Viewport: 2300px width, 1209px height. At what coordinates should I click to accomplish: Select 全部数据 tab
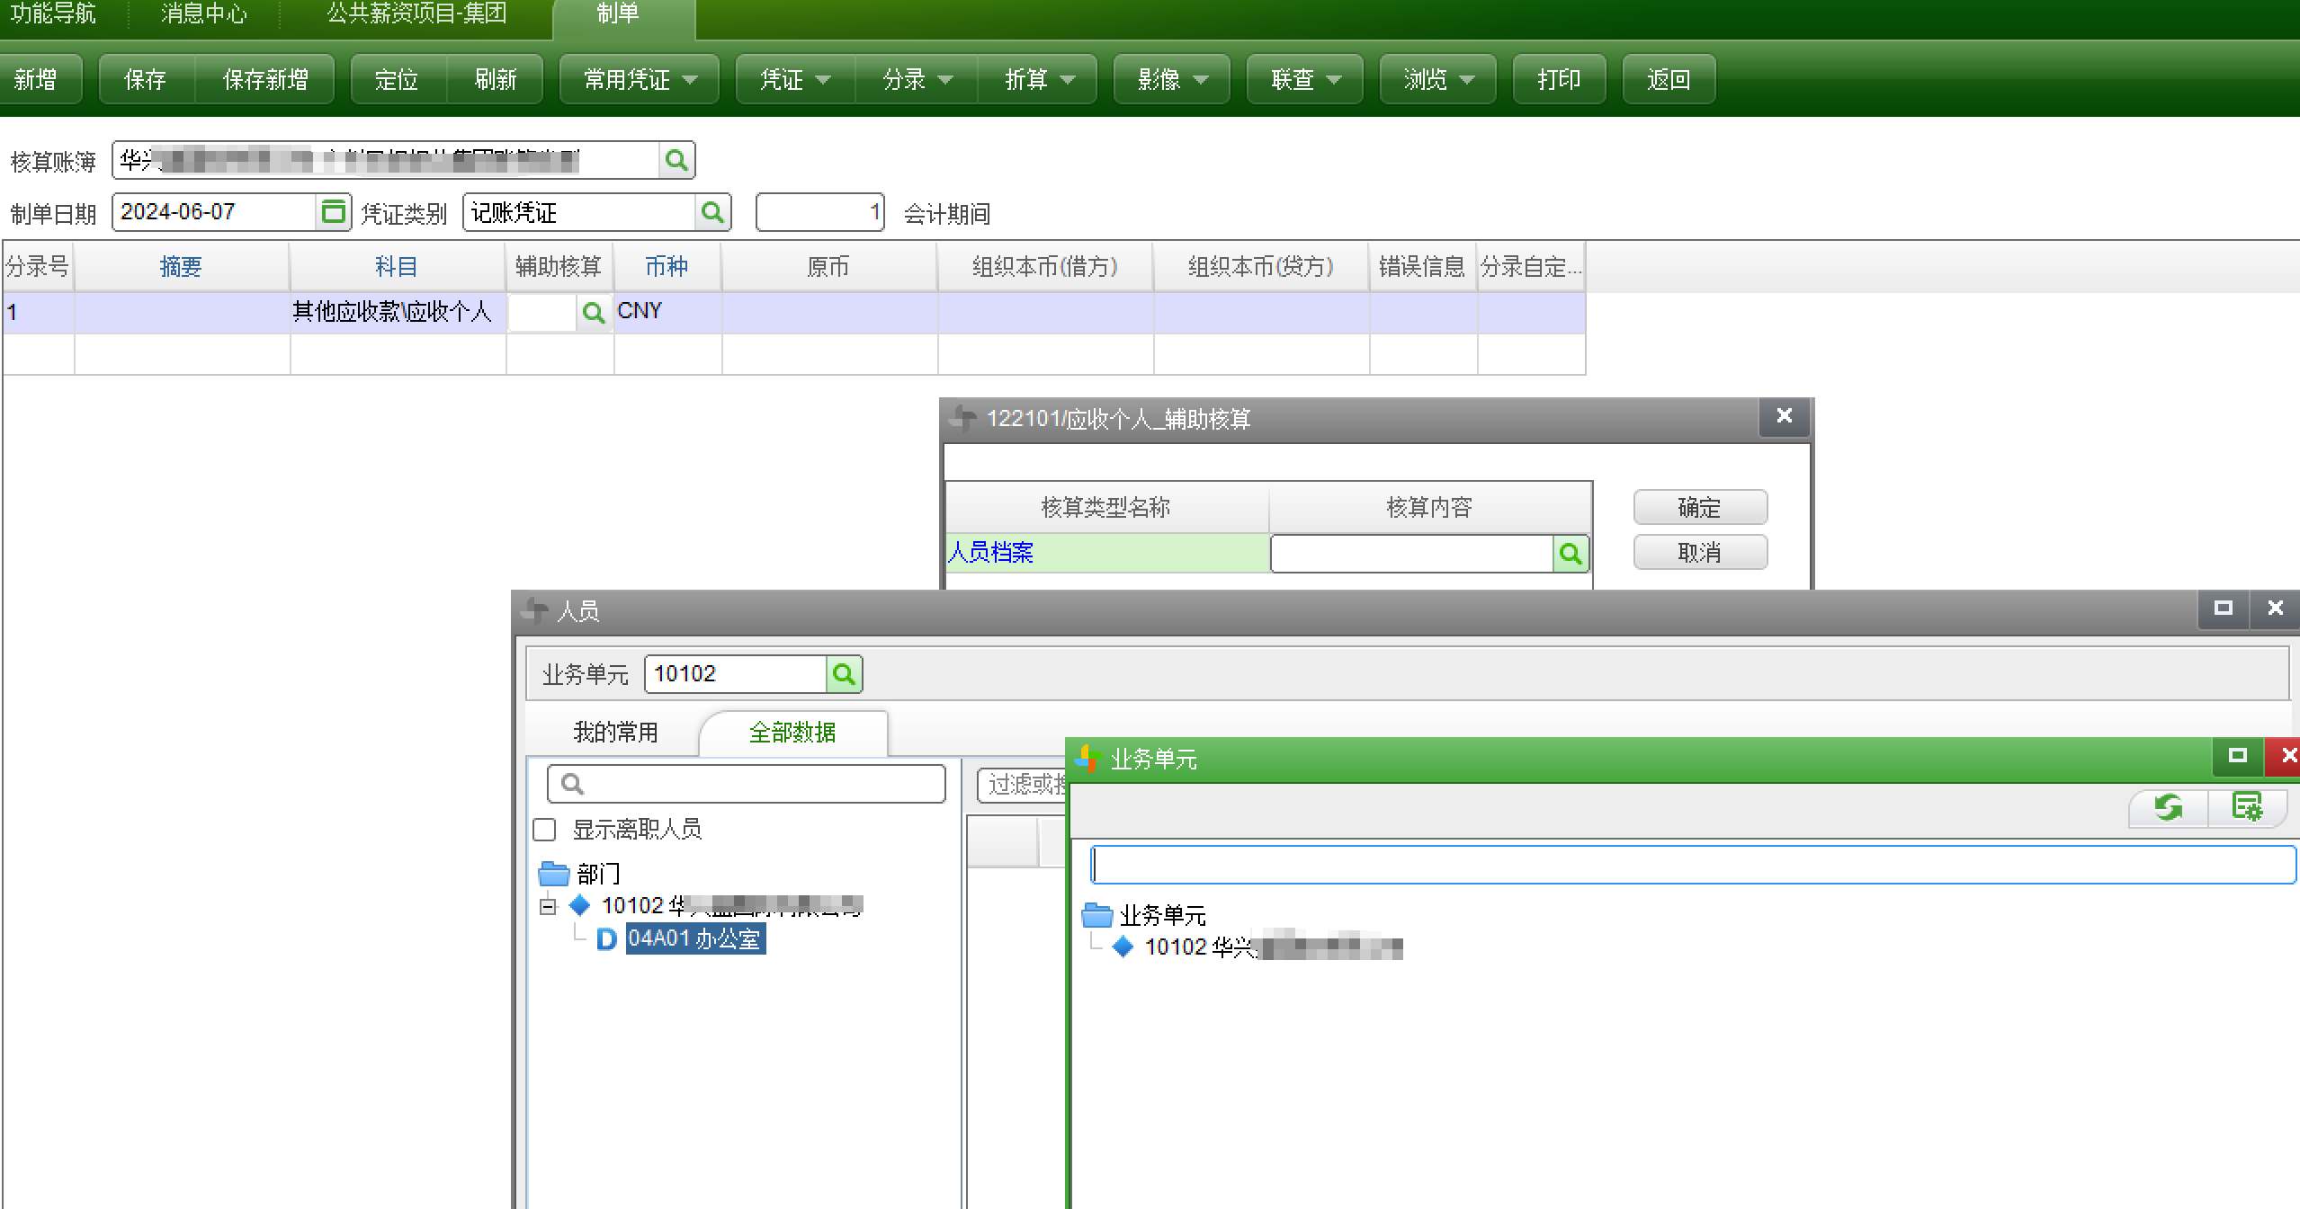792,733
